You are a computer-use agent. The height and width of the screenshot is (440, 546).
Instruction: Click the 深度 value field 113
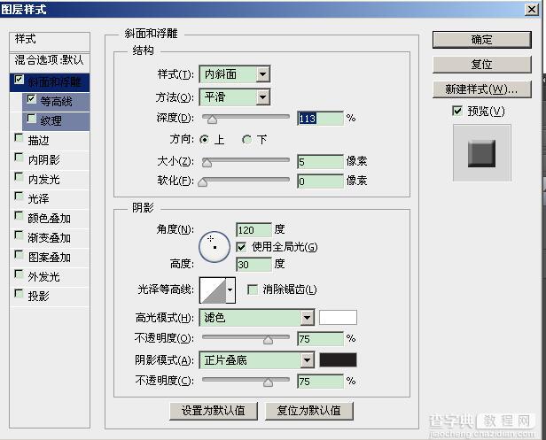(320, 119)
